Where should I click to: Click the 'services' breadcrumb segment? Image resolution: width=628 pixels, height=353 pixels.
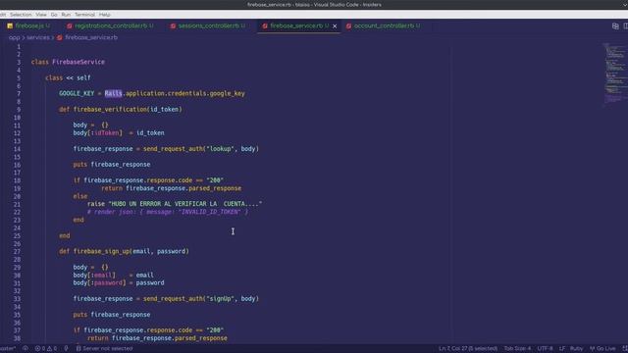(x=38, y=37)
